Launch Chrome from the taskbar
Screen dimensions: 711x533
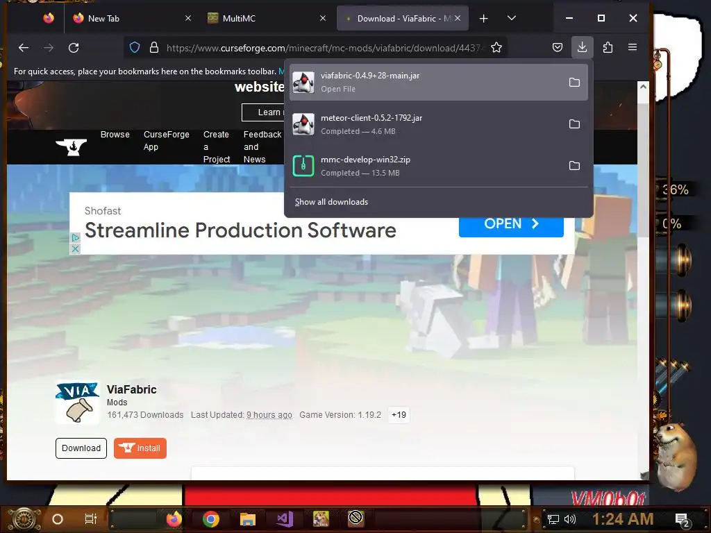click(x=211, y=519)
